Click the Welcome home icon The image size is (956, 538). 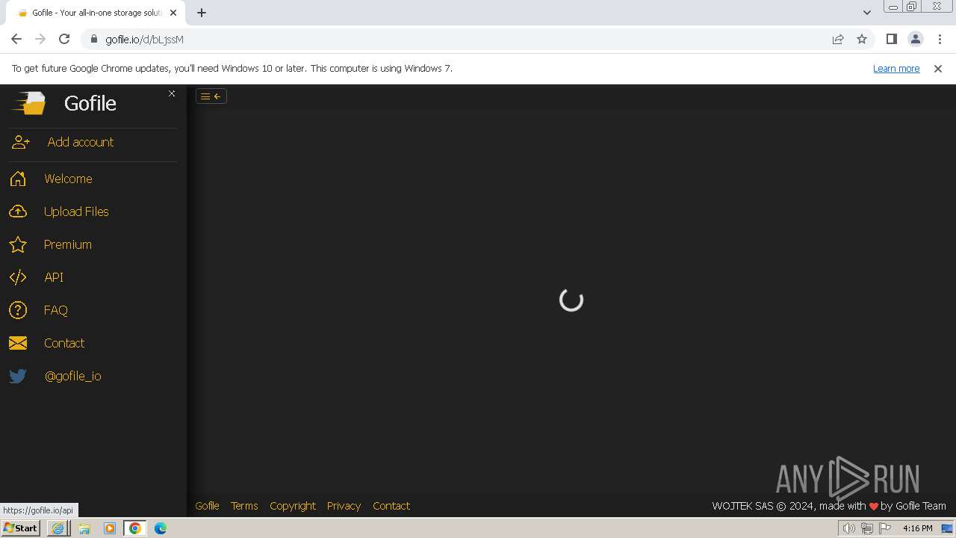click(x=18, y=179)
